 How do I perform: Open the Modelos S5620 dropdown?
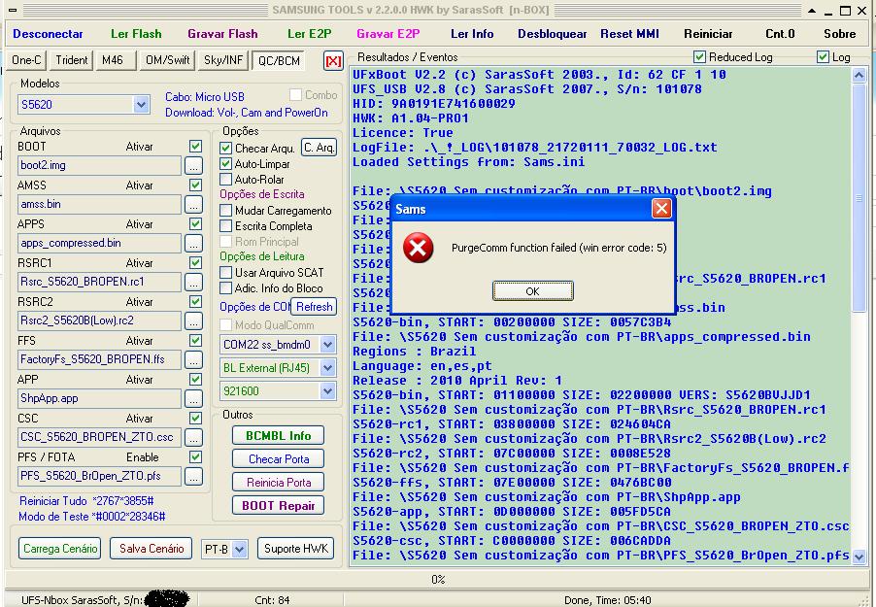coord(142,105)
